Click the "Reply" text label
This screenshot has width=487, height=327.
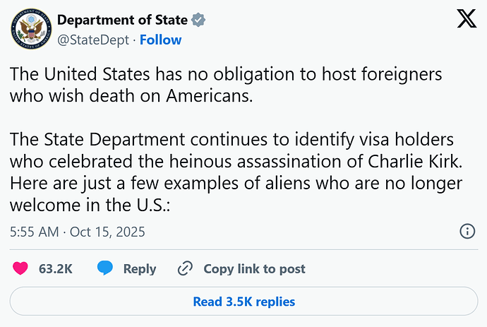click(x=140, y=268)
